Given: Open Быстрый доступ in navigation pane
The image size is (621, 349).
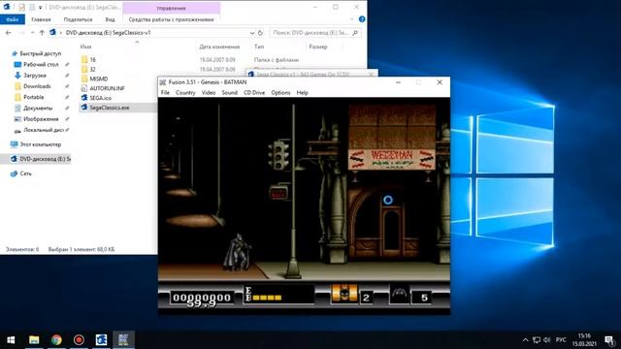Looking at the screenshot, I should (x=41, y=53).
